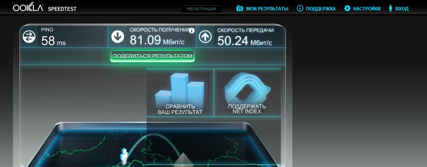
Task: Open Мои результаты menu item
Action: click(x=267, y=9)
